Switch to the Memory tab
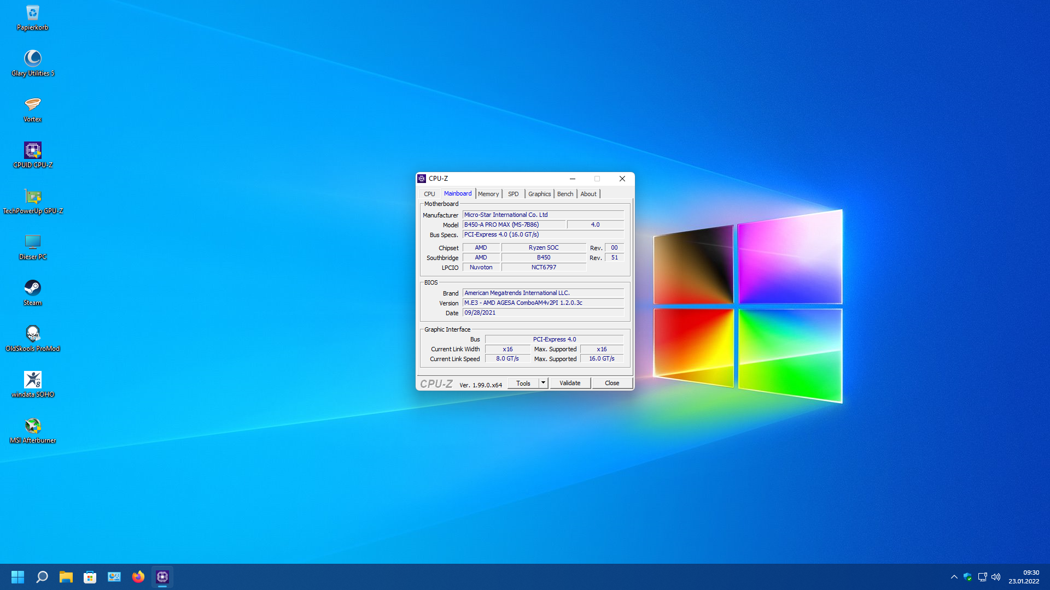Viewport: 1050px width, 590px height. click(488, 194)
